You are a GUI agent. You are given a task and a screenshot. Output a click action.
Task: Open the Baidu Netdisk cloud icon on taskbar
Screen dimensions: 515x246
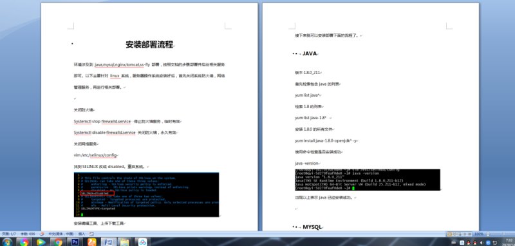pyautogui.click(x=142, y=242)
